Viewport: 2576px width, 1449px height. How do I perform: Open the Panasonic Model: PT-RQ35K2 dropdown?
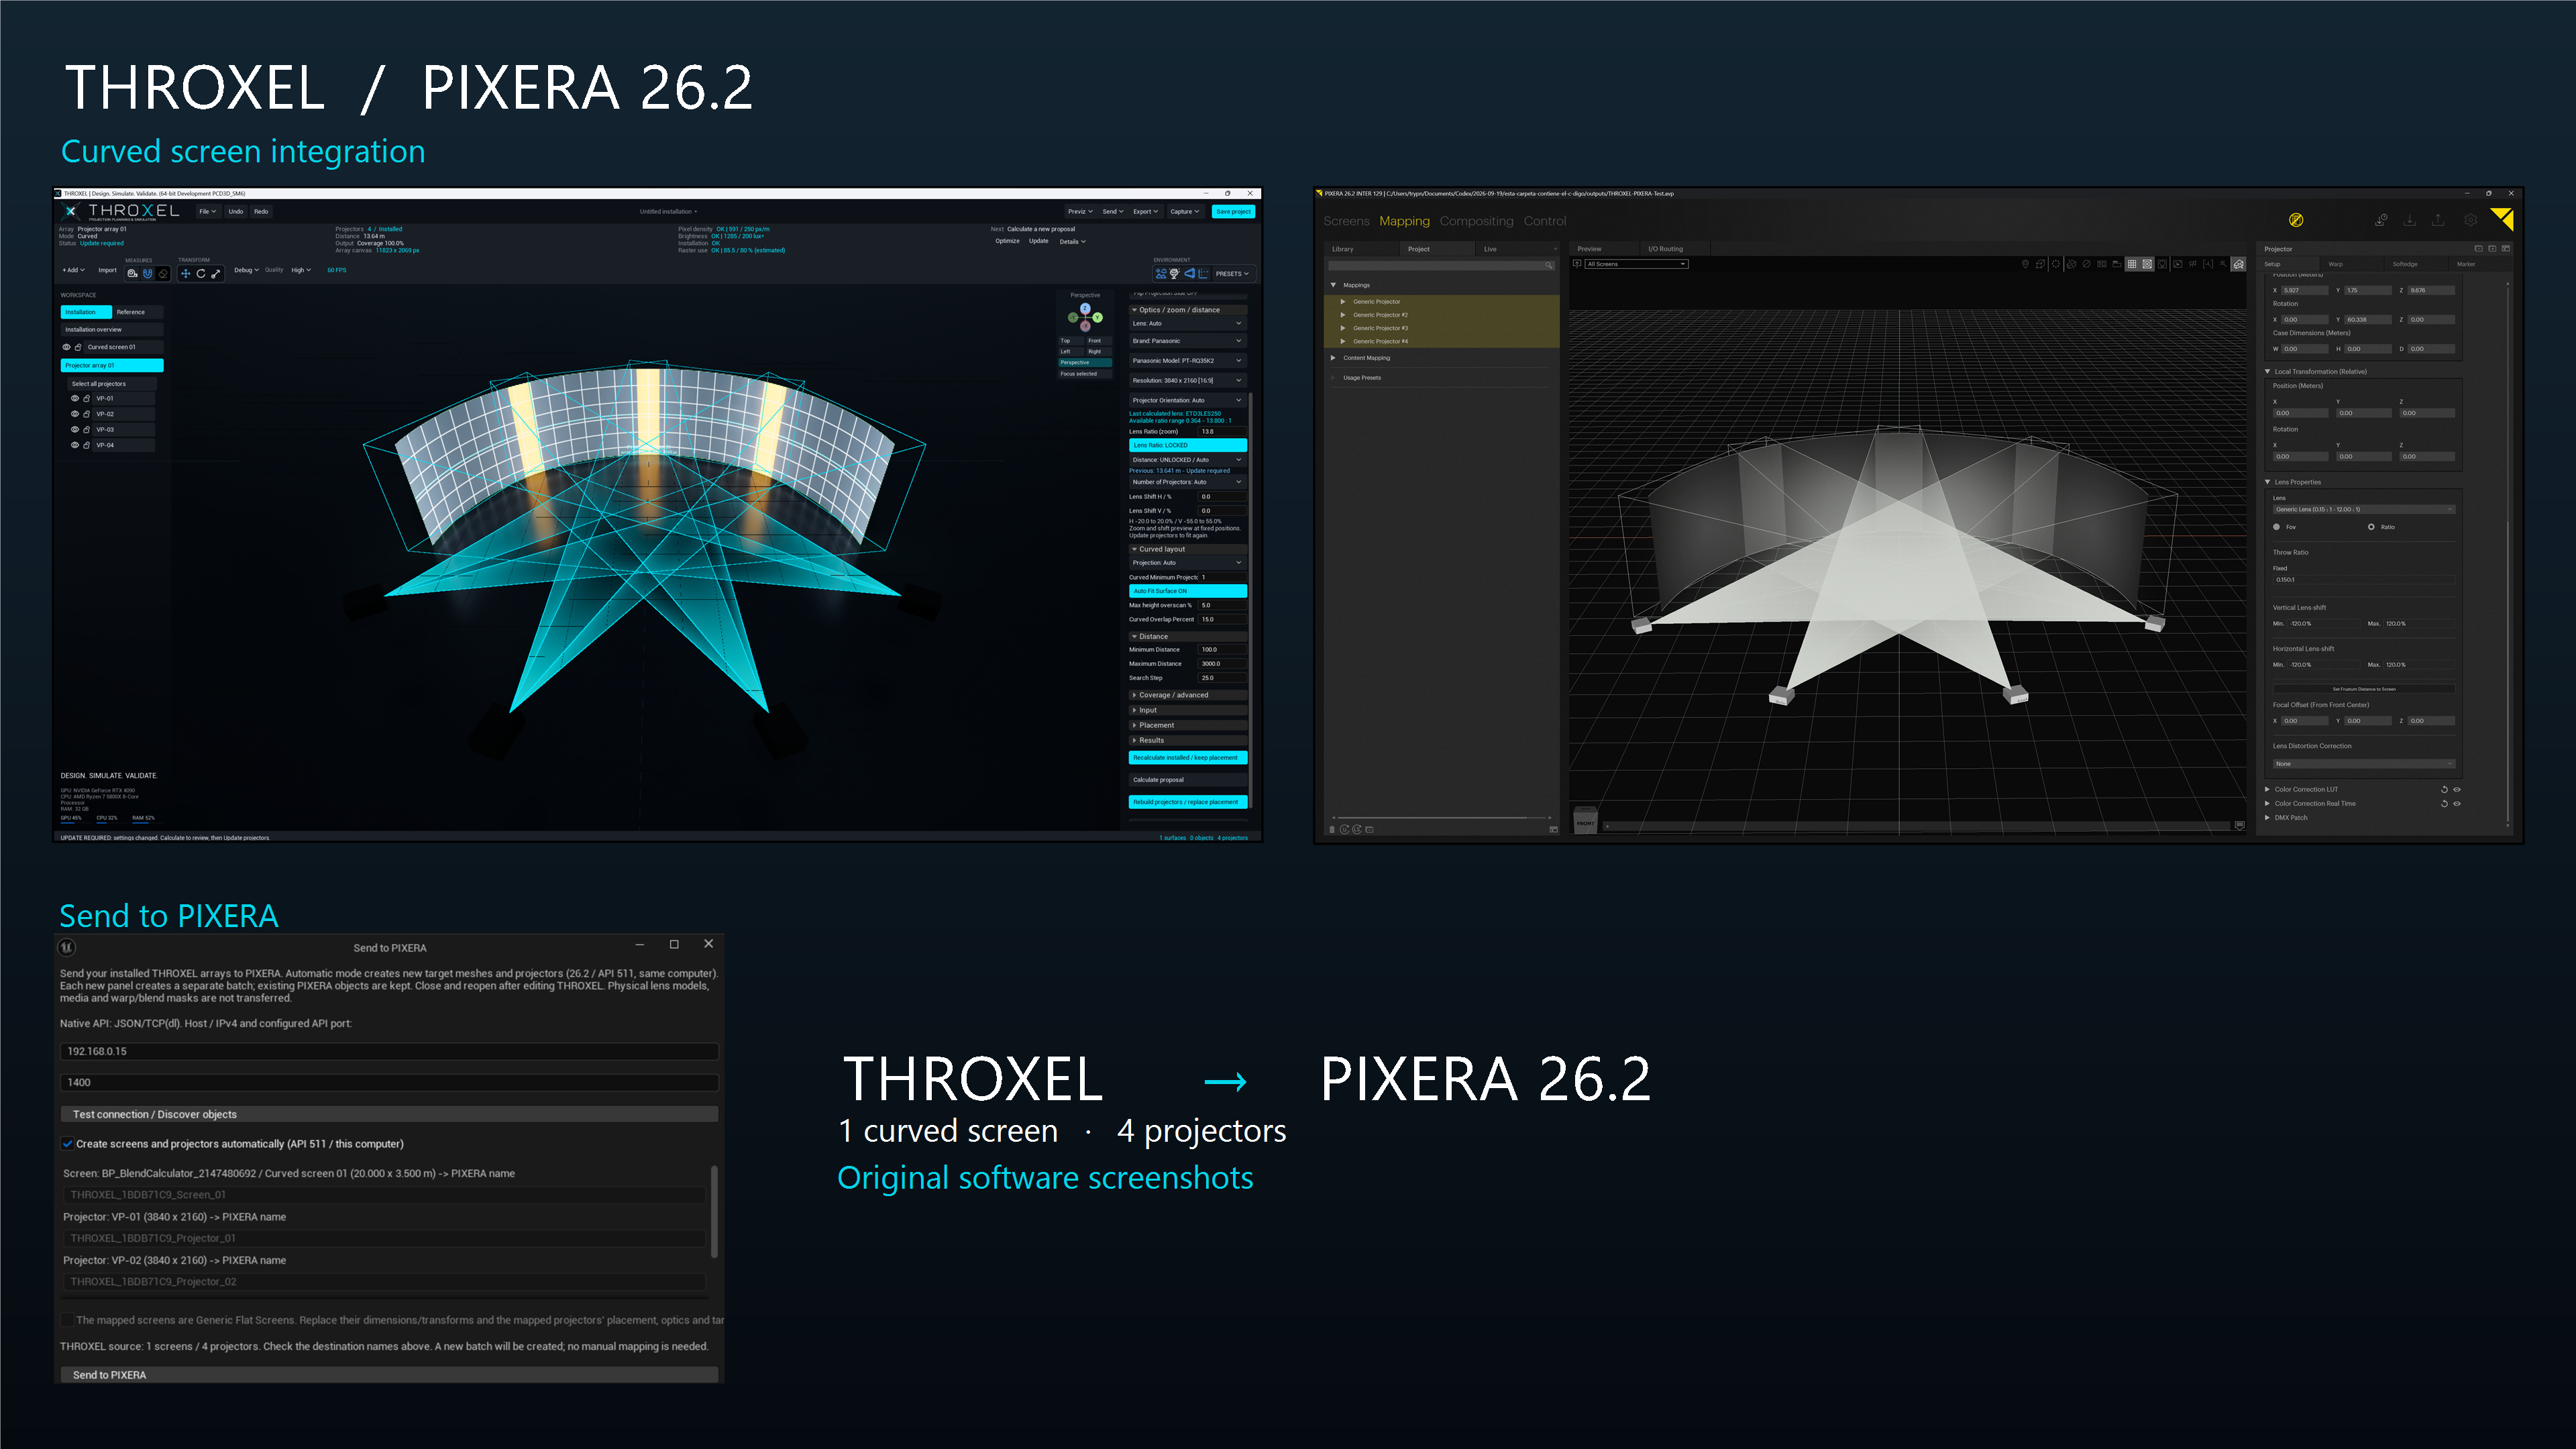point(1187,361)
